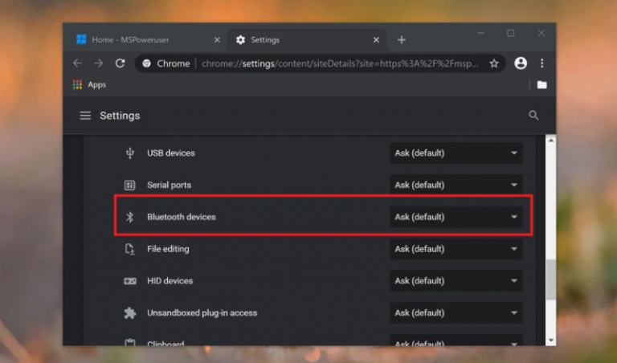Click the Bluetooth icon
The image size is (617, 363).
130,217
